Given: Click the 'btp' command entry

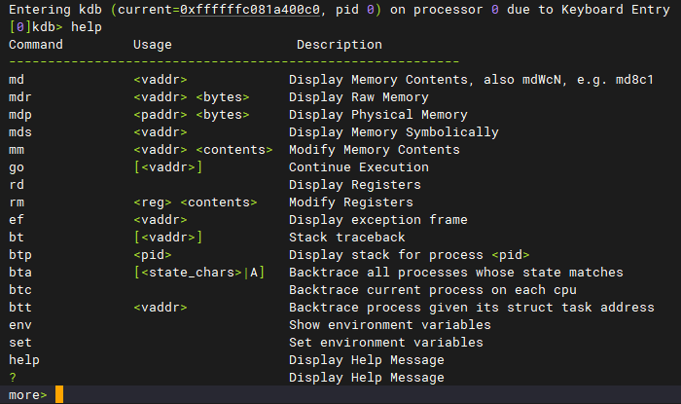Looking at the screenshot, I should click(x=19, y=254).
